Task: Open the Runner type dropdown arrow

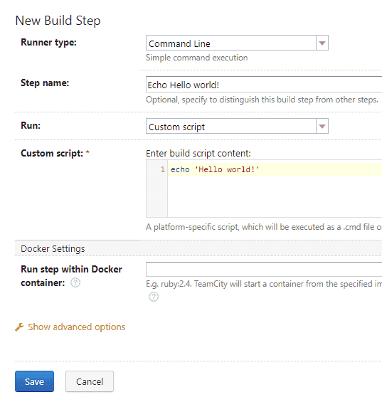Action: pyautogui.click(x=322, y=43)
